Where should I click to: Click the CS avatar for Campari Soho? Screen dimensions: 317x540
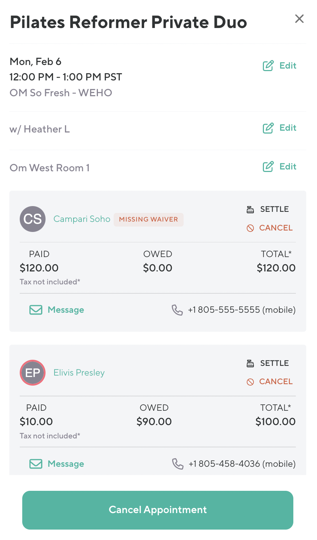pos(33,219)
